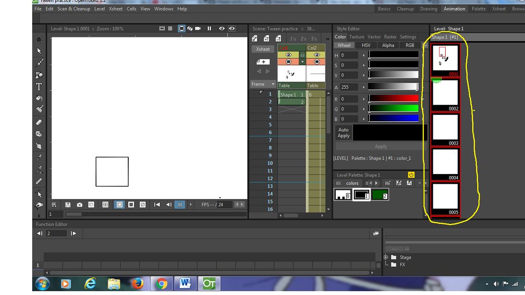Select the green swatch in Level Palette
Viewport: 525px width, 295px height.
tap(381, 195)
